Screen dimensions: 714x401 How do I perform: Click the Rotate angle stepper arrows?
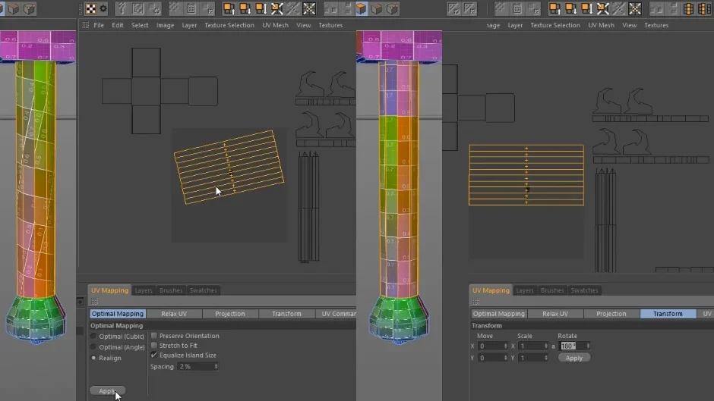coord(588,346)
